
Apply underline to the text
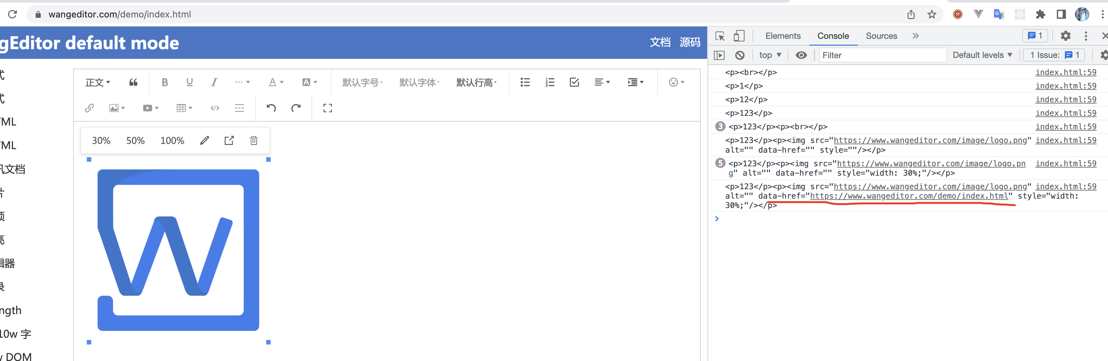[189, 82]
